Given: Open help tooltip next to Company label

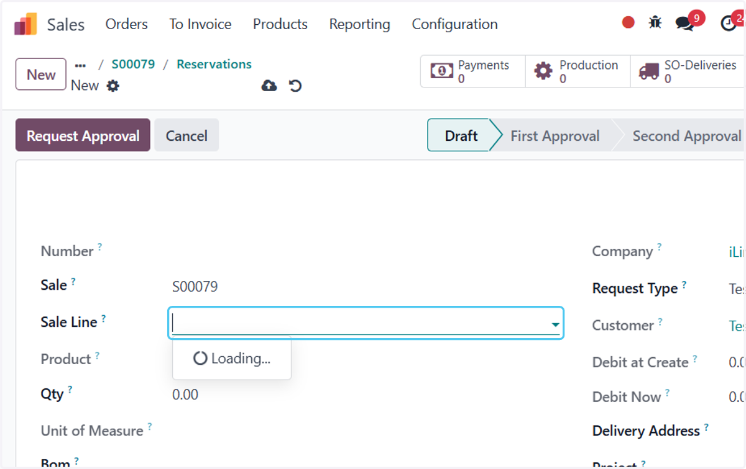Looking at the screenshot, I should tap(659, 247).
